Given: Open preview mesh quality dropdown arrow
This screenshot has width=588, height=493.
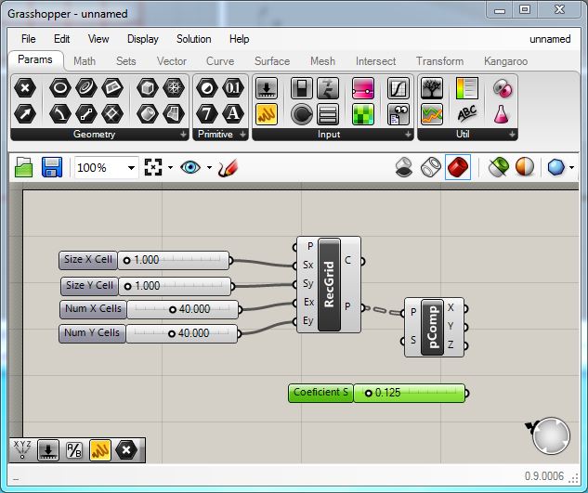Looking at the screenshot, I should pos(571,167).
